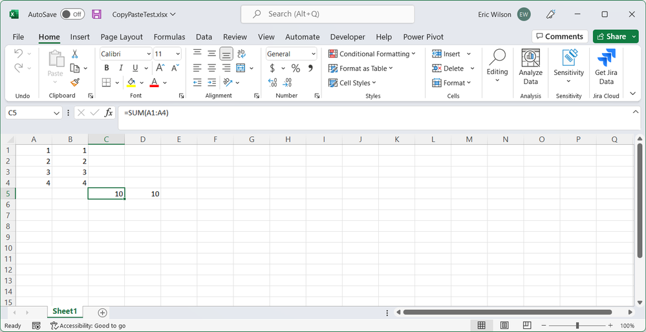
Task: Click the Format Painter brush icon
Action: click(x=75, y=83)
